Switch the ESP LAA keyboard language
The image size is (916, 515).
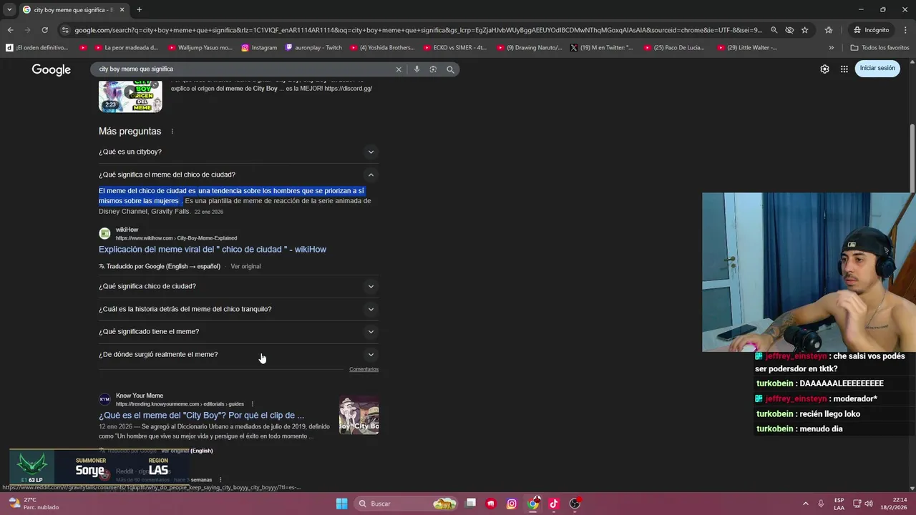pyautogui.click(x=839, y=504)
